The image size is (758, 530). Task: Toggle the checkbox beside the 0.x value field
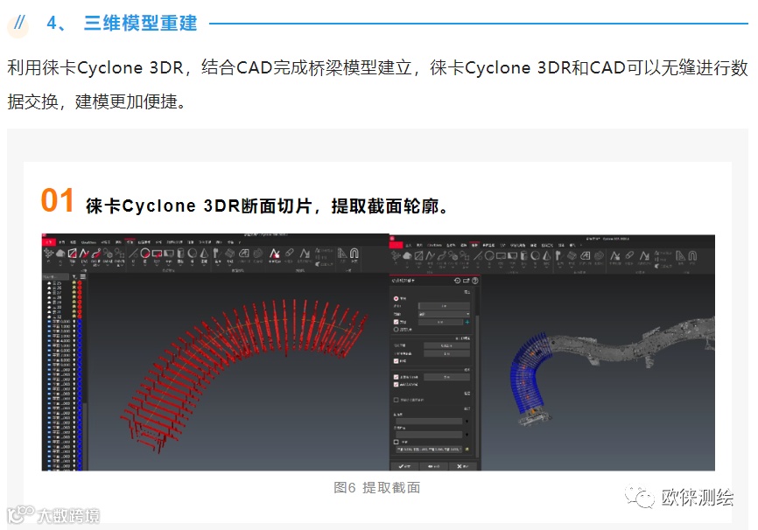pos(397,377)
